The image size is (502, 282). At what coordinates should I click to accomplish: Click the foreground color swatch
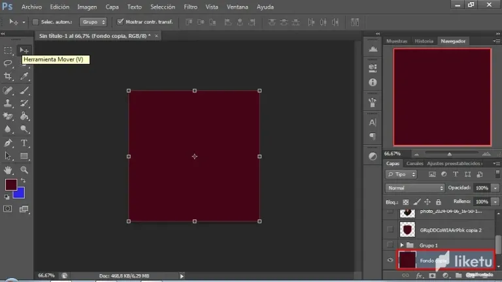tap(10, 183)
